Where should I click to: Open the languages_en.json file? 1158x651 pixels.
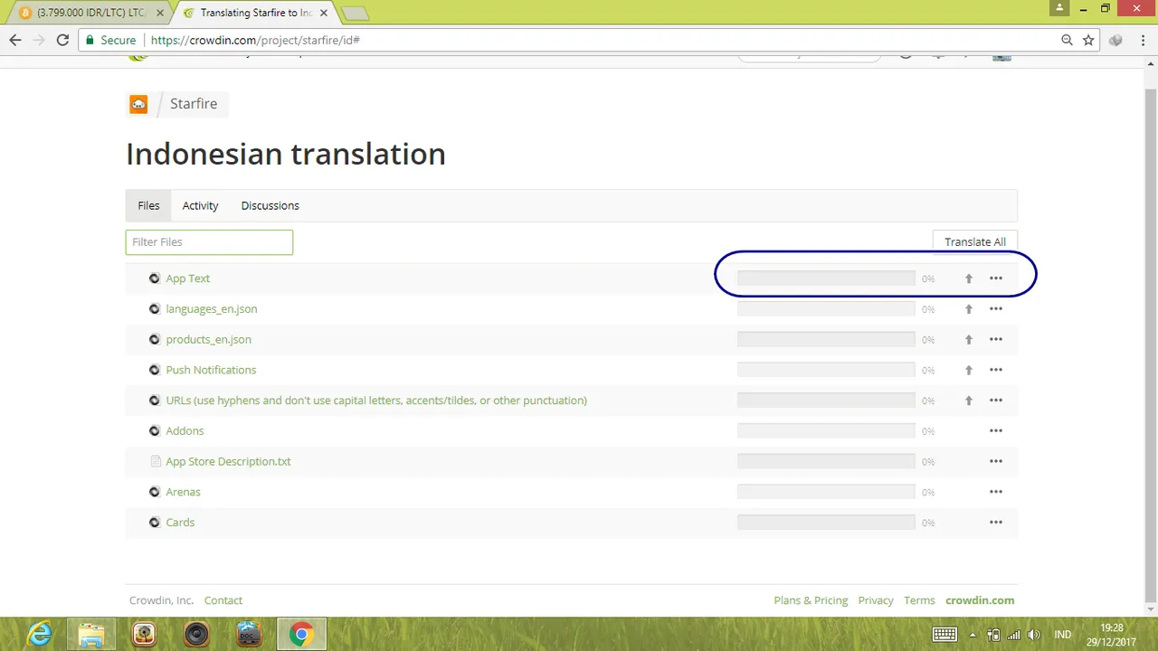pos(211,309)
